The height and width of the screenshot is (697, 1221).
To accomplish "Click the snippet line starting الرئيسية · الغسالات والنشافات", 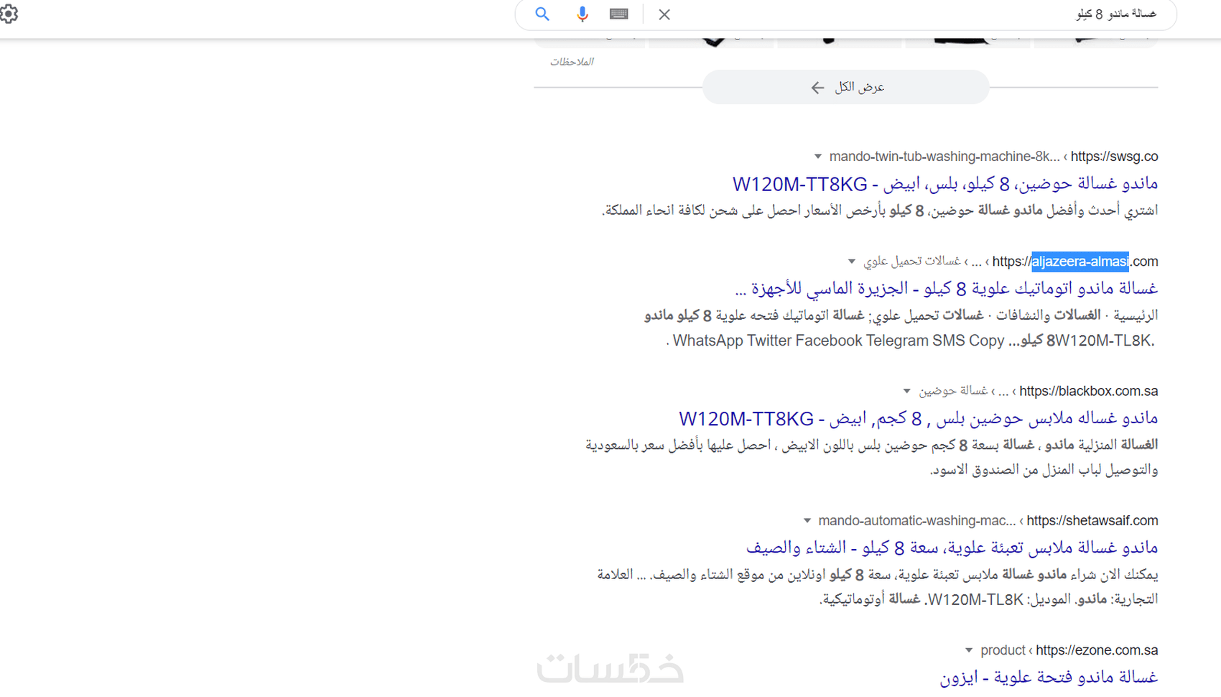I will pos(901,315).
